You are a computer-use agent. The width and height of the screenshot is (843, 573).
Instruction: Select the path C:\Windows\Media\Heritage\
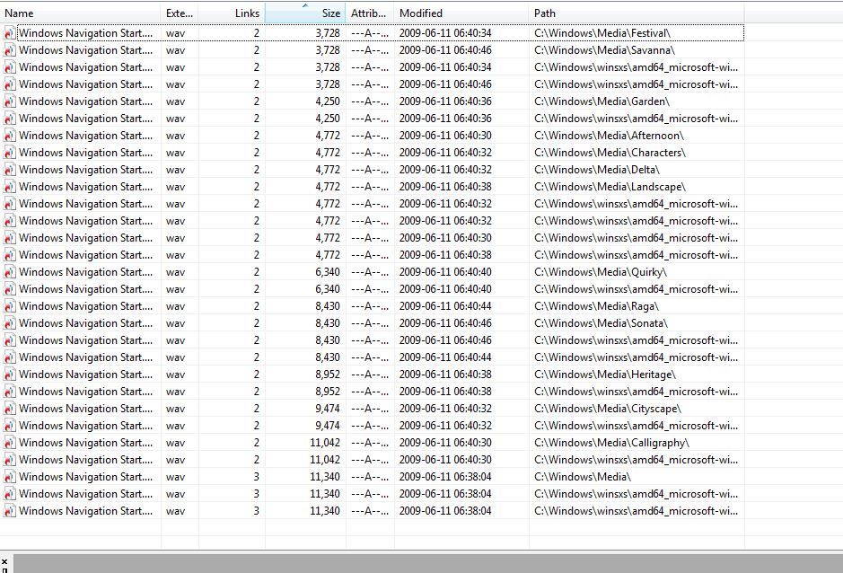[x=605, y=375]
